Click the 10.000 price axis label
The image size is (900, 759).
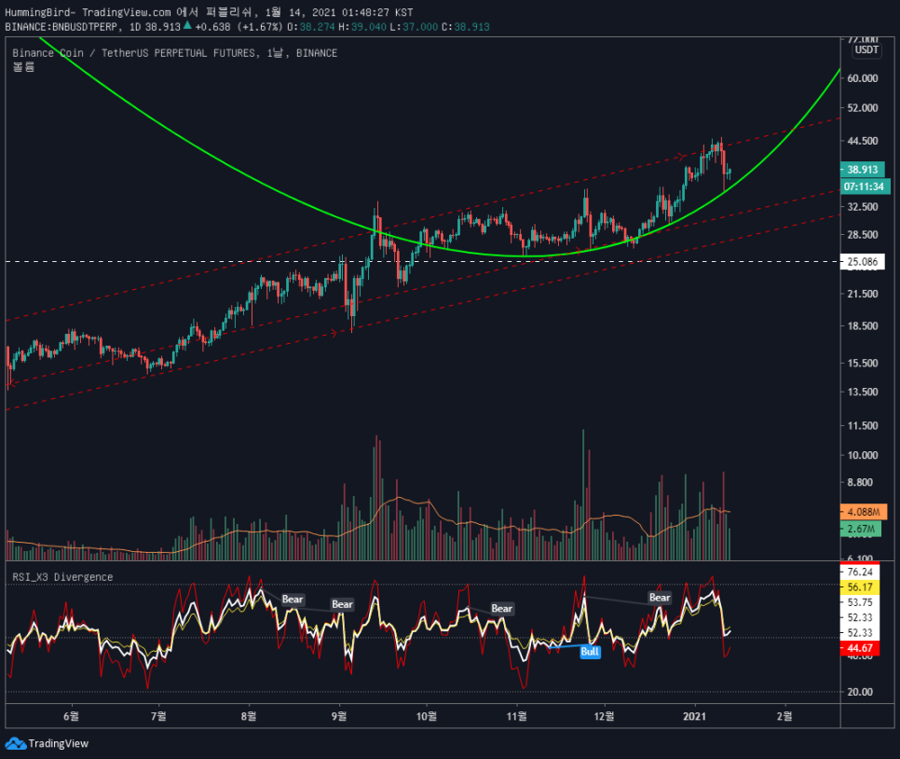(x=863, y=455)
